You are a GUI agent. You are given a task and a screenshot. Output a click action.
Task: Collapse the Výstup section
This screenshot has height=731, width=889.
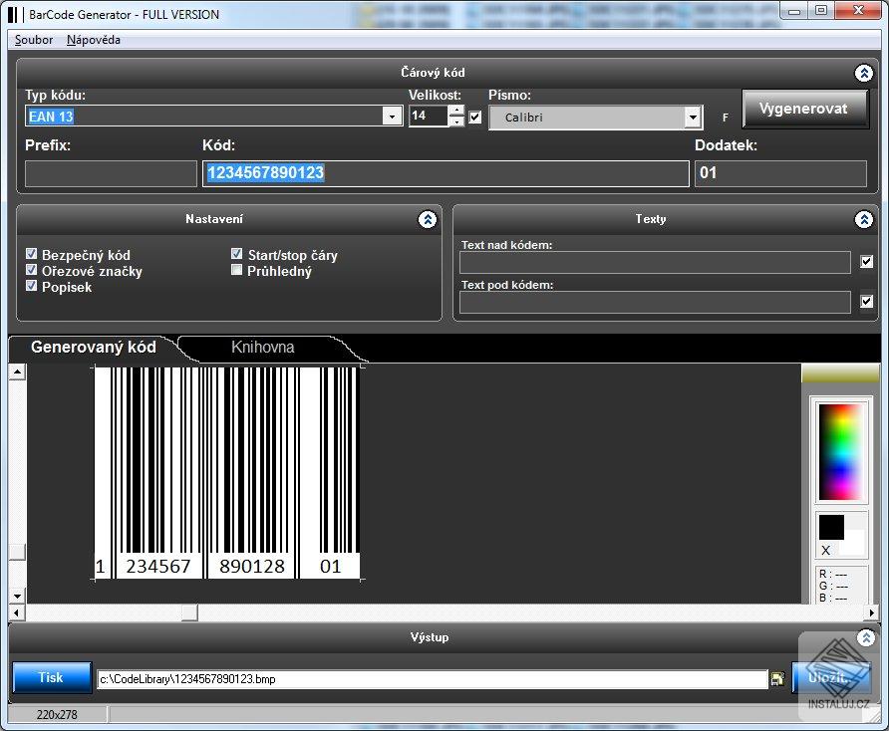866,638
